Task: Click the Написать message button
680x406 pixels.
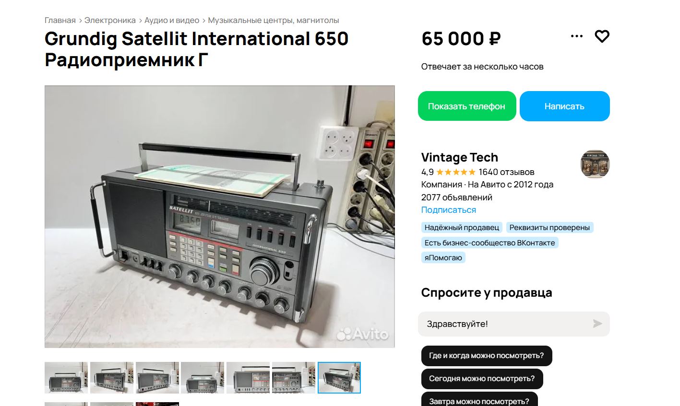Action: [564, 106]
